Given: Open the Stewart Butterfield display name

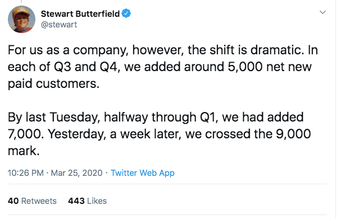Looking at the screenshot, I should click(80, 13).
